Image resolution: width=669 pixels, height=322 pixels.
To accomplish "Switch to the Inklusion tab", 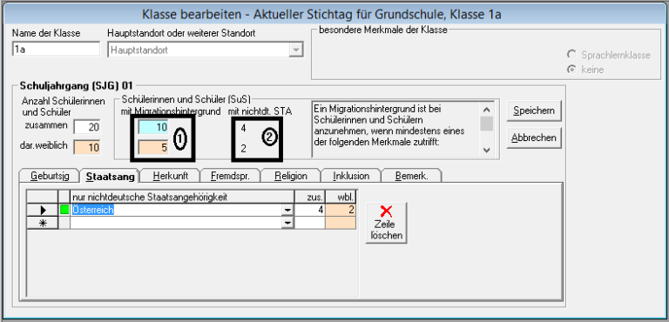I will pos(351,176).
